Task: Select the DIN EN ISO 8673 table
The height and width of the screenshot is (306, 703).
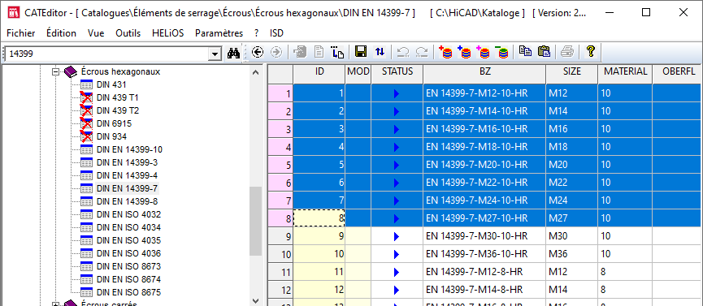Action: [x=128, y=266]
